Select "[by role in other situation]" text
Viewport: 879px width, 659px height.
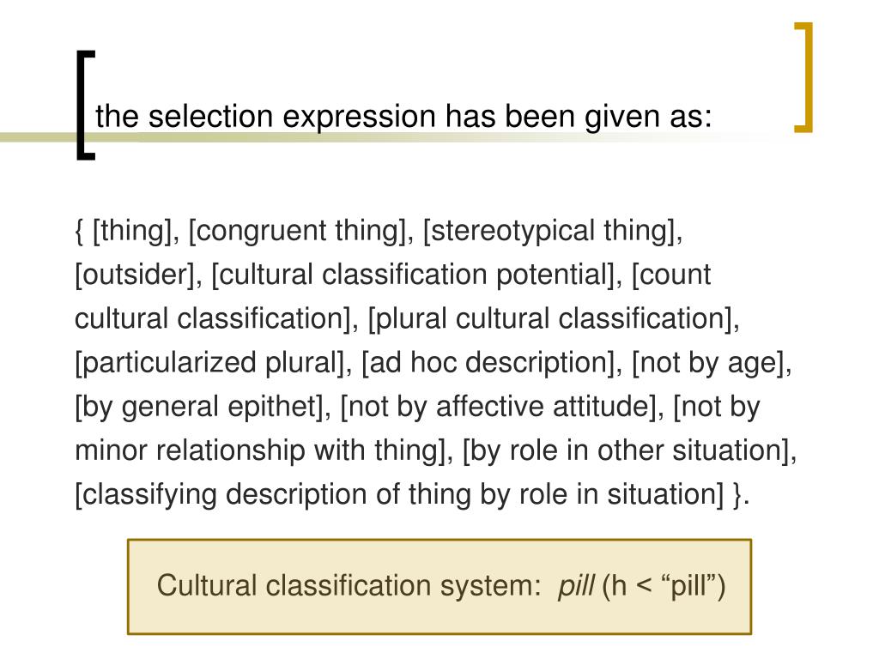point(626,450)
